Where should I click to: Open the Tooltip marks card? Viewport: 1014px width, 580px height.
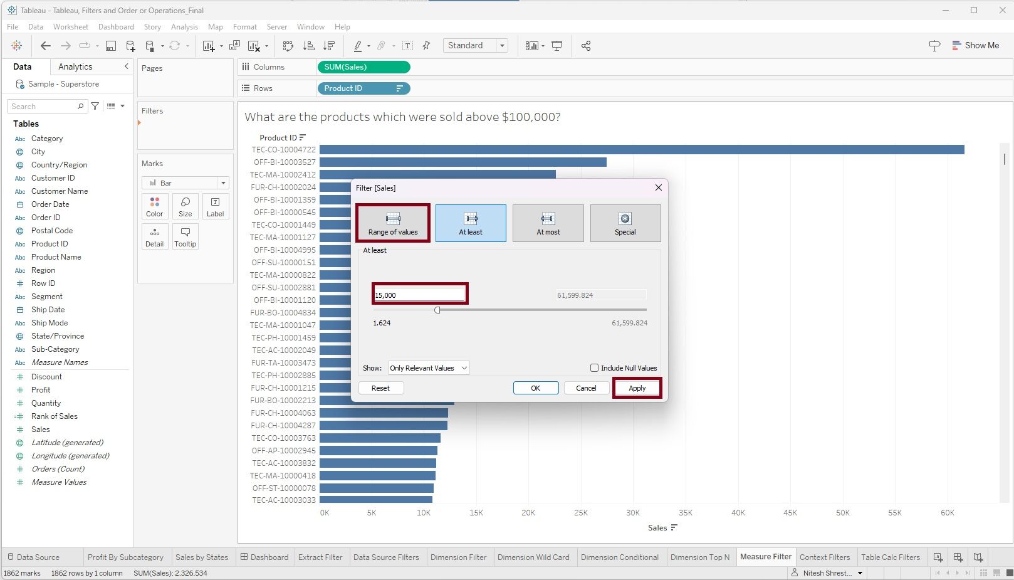coord(186,237)
